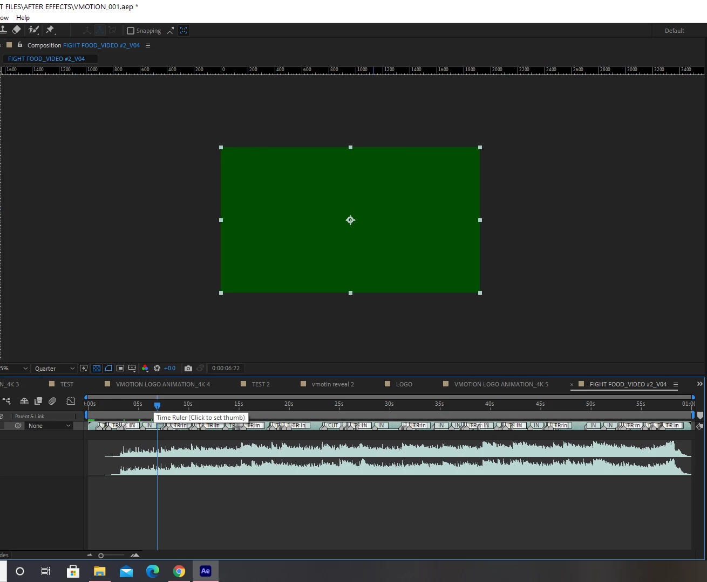Toggle the composition viewer lock
This screenshot has width=707, height=582.
pos(20,45)
